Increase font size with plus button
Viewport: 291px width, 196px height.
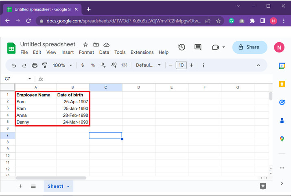pos(192,65)
